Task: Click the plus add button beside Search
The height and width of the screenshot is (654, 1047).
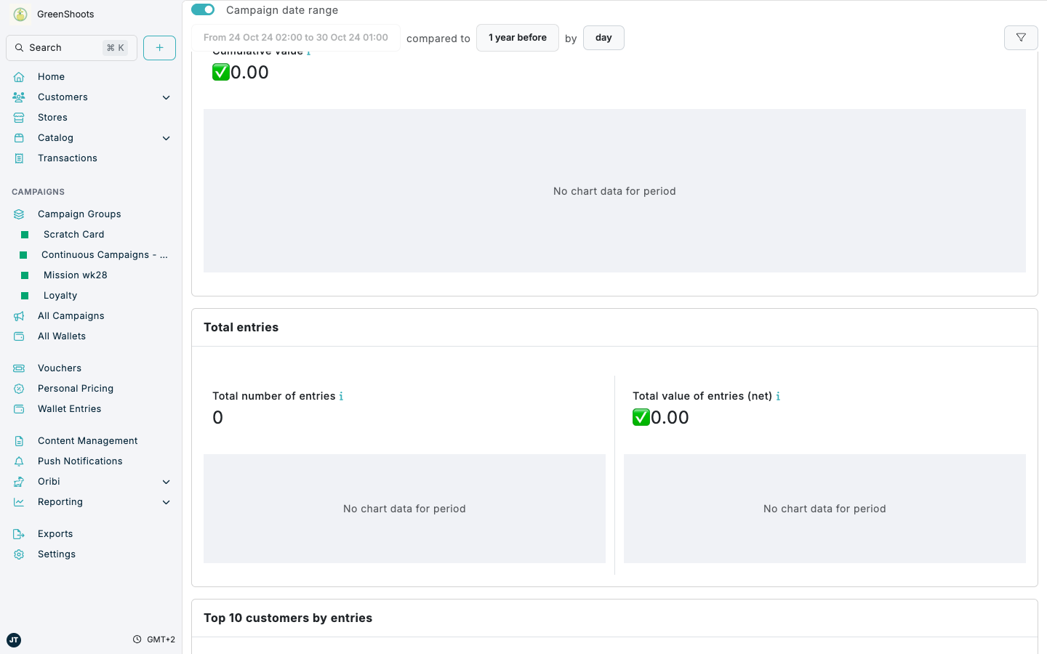Action: pos(159,48)
